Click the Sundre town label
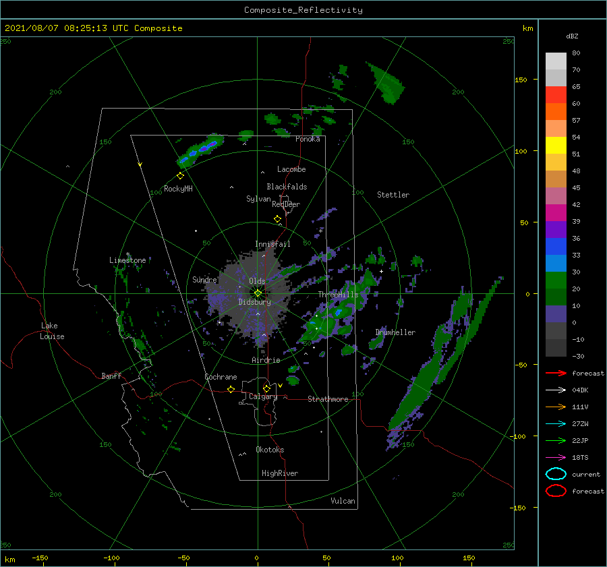 (204, 279)
